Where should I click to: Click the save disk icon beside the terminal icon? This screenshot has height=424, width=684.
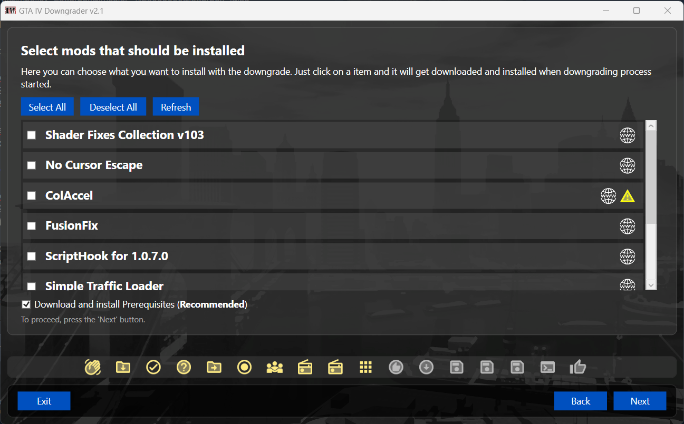click(518, 367)
